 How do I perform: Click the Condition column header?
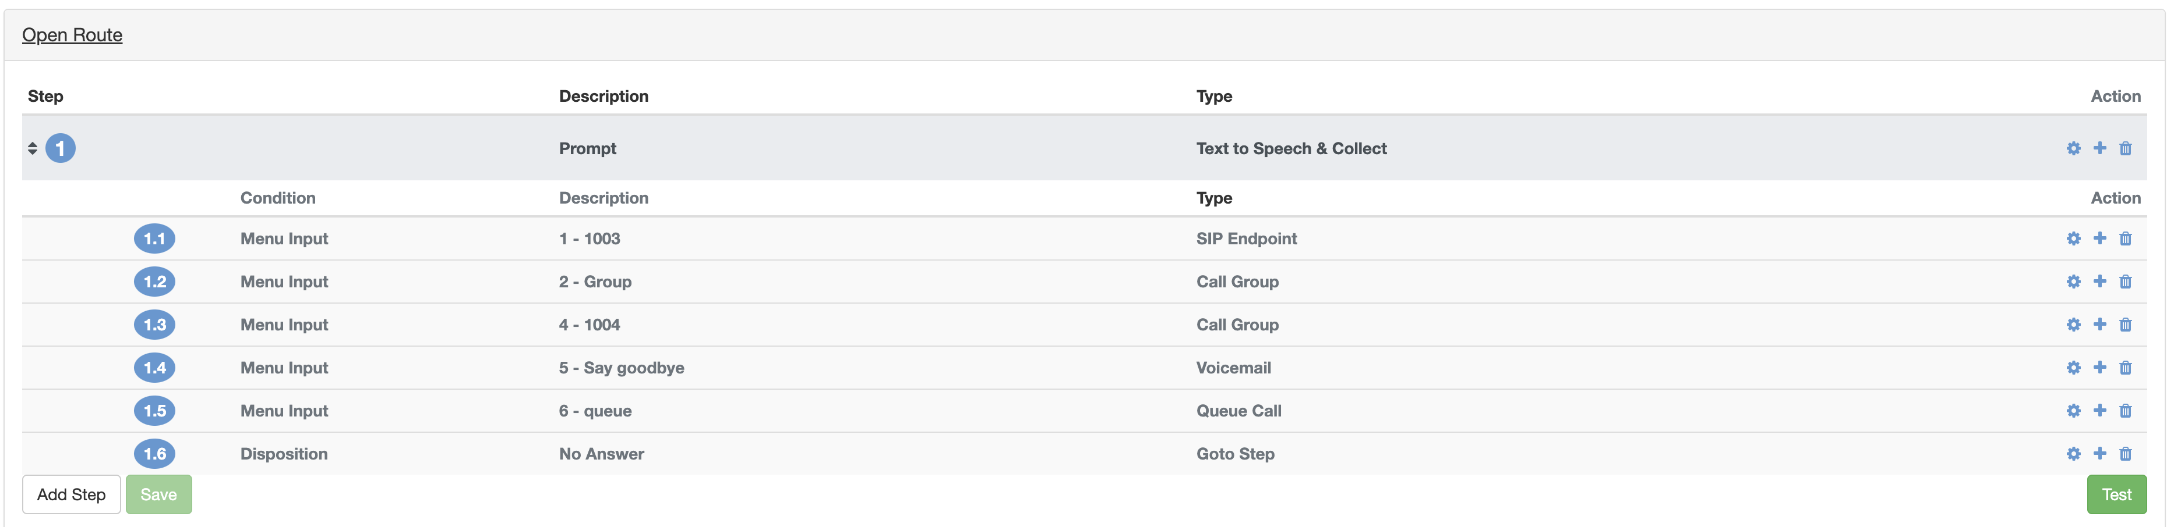(278, 198)
